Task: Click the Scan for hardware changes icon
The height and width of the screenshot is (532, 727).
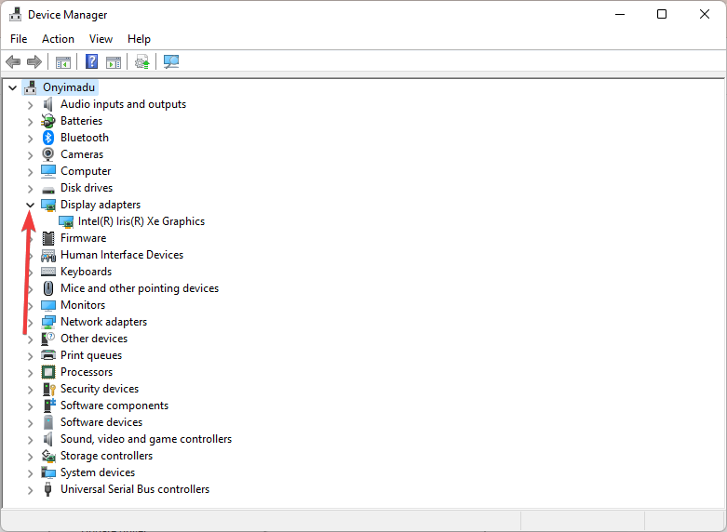Action: [171, 61]
